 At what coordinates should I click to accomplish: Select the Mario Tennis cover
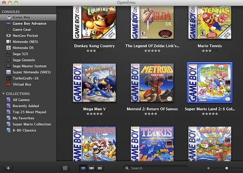click(210, 22)
